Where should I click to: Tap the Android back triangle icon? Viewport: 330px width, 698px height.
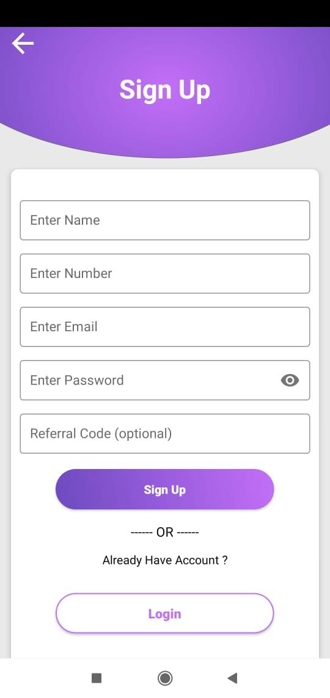[x=232, y=678]
